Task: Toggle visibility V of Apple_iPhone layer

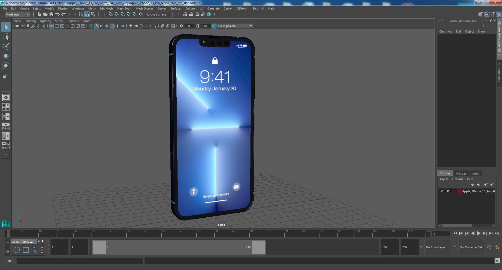Action: pos(442,191)
